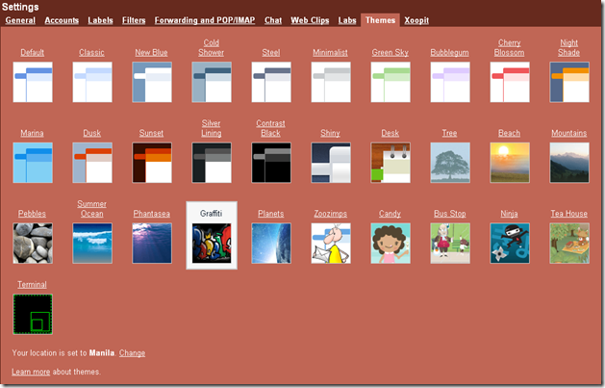Open the Xoopit tab
Screen dimensions: 605x388
coord(416,20)
